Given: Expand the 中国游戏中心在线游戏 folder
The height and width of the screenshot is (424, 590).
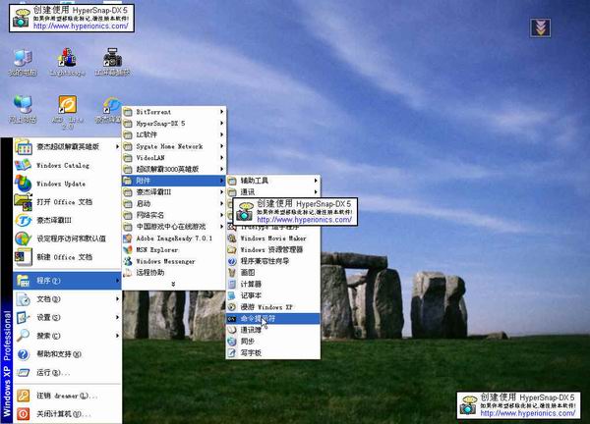Looking at the screenshot, I should tap(174, 227).
